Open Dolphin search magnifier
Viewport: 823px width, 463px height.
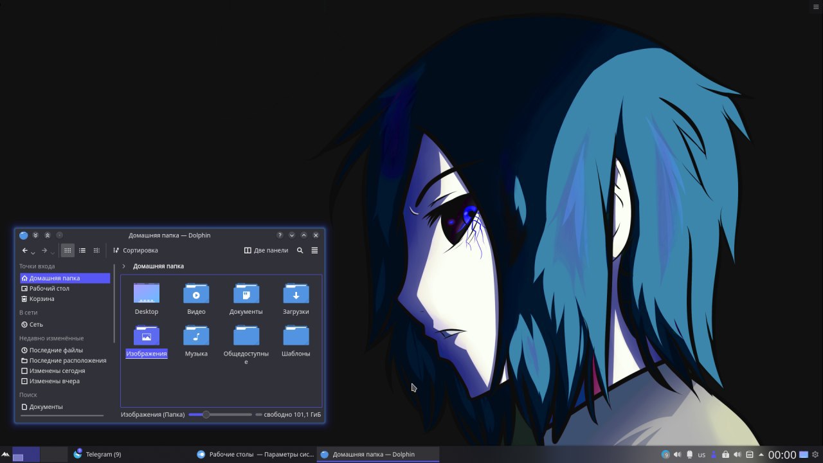click(300, 251)
